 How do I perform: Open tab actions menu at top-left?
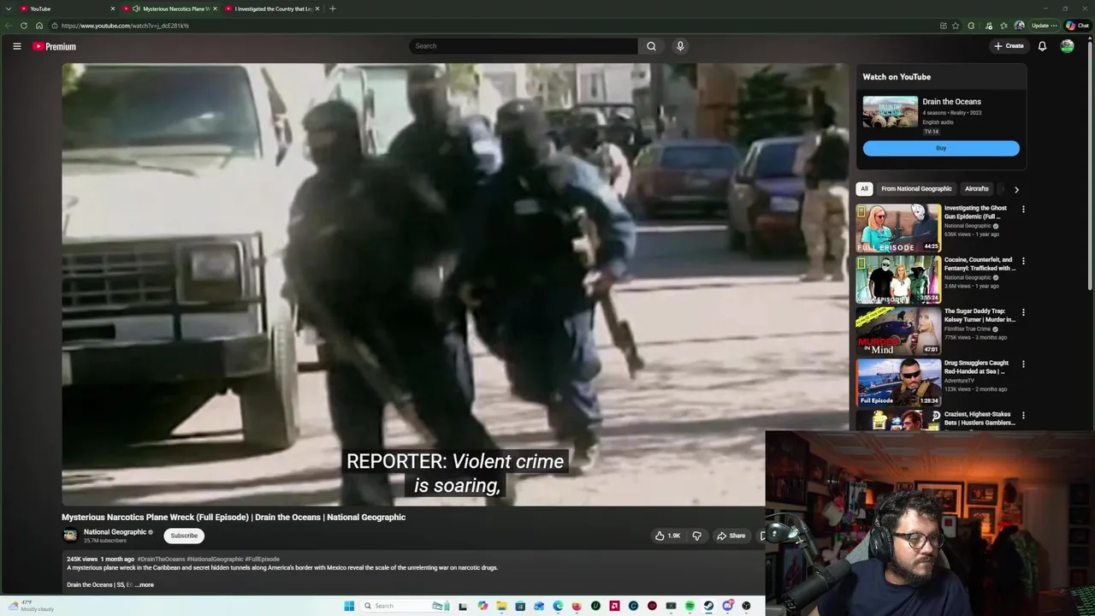click(x=7, y=9)
